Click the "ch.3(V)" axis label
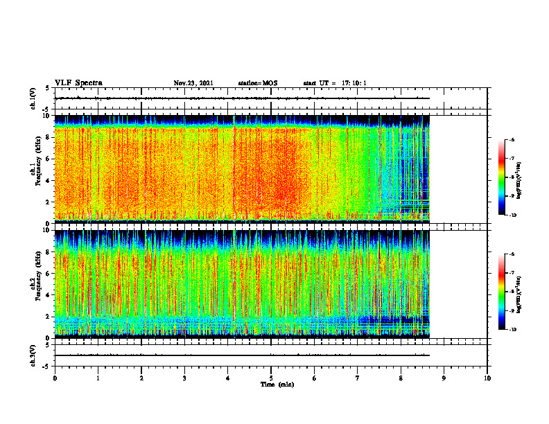Viewport: 549px width, 424px height. tap(33, 355)
